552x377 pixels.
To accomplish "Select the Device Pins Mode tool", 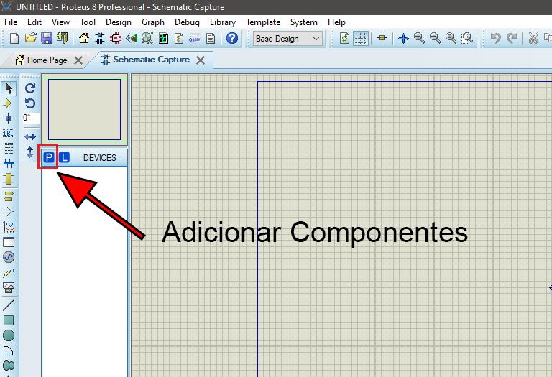I will point(9,211).
